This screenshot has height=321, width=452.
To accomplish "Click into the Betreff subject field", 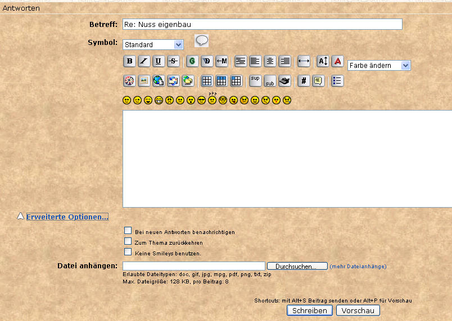I will (x=262, y=24).
